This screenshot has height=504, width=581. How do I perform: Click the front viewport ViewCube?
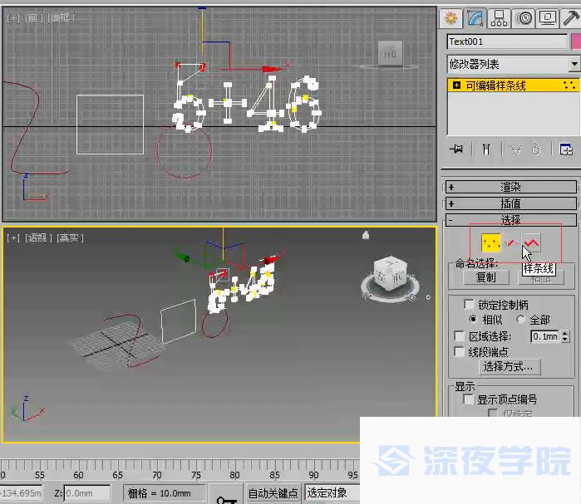tap(390, 54)
